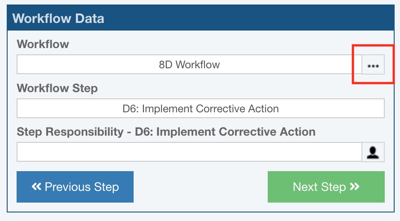400x221 pixels.
Task: Click the text "8D Workflow" in the field
Action: tap(189, 65)
